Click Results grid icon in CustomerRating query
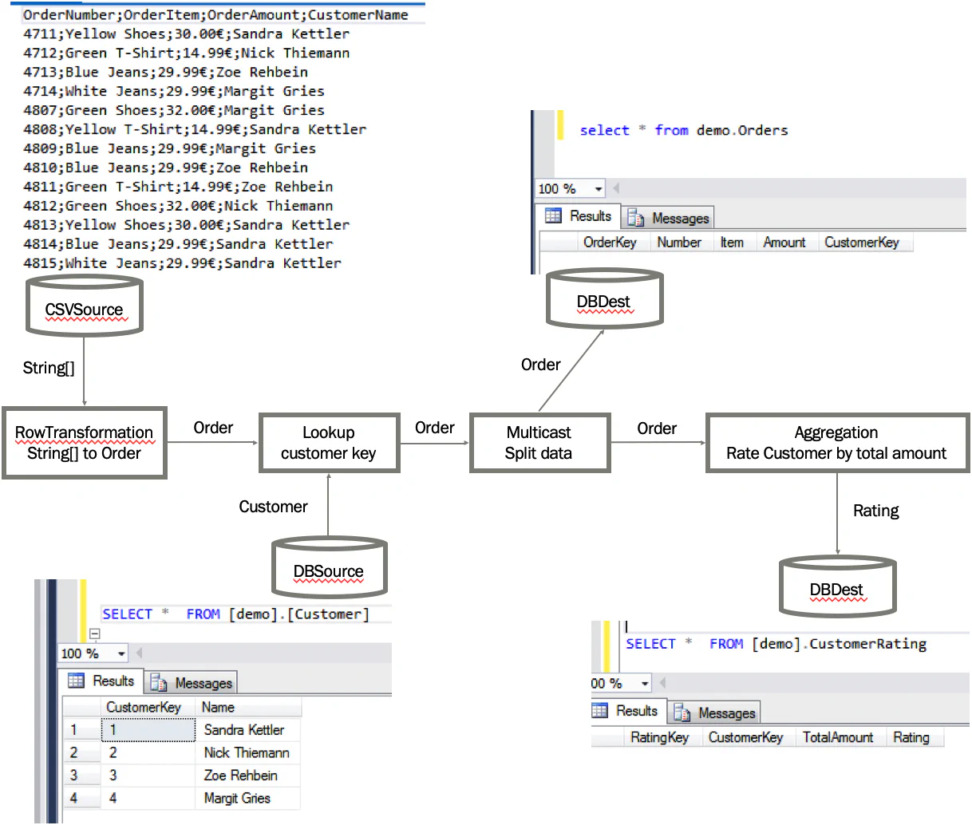The height and width of the screenshot is (833, 972). [x=600, y=710]
